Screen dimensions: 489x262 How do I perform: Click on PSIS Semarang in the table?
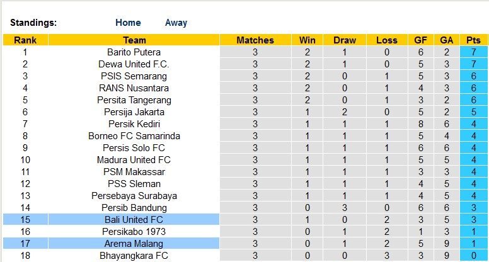134,76
